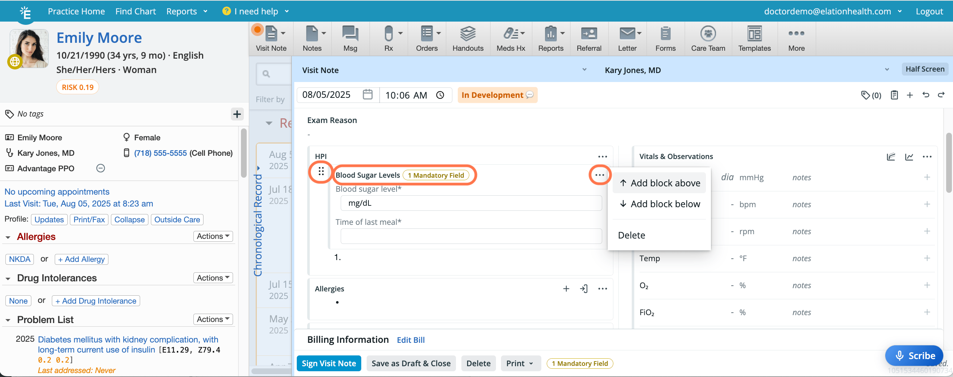Open the Vitals line chart icon
The height and width of the screenshot is (377, 953).
coord(909,157)
